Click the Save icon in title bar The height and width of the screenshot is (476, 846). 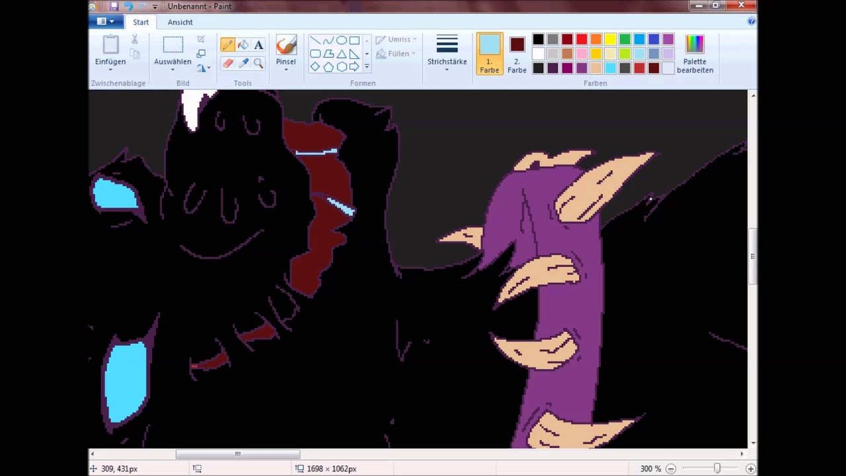pyautogui.click(x=114, y=6)
